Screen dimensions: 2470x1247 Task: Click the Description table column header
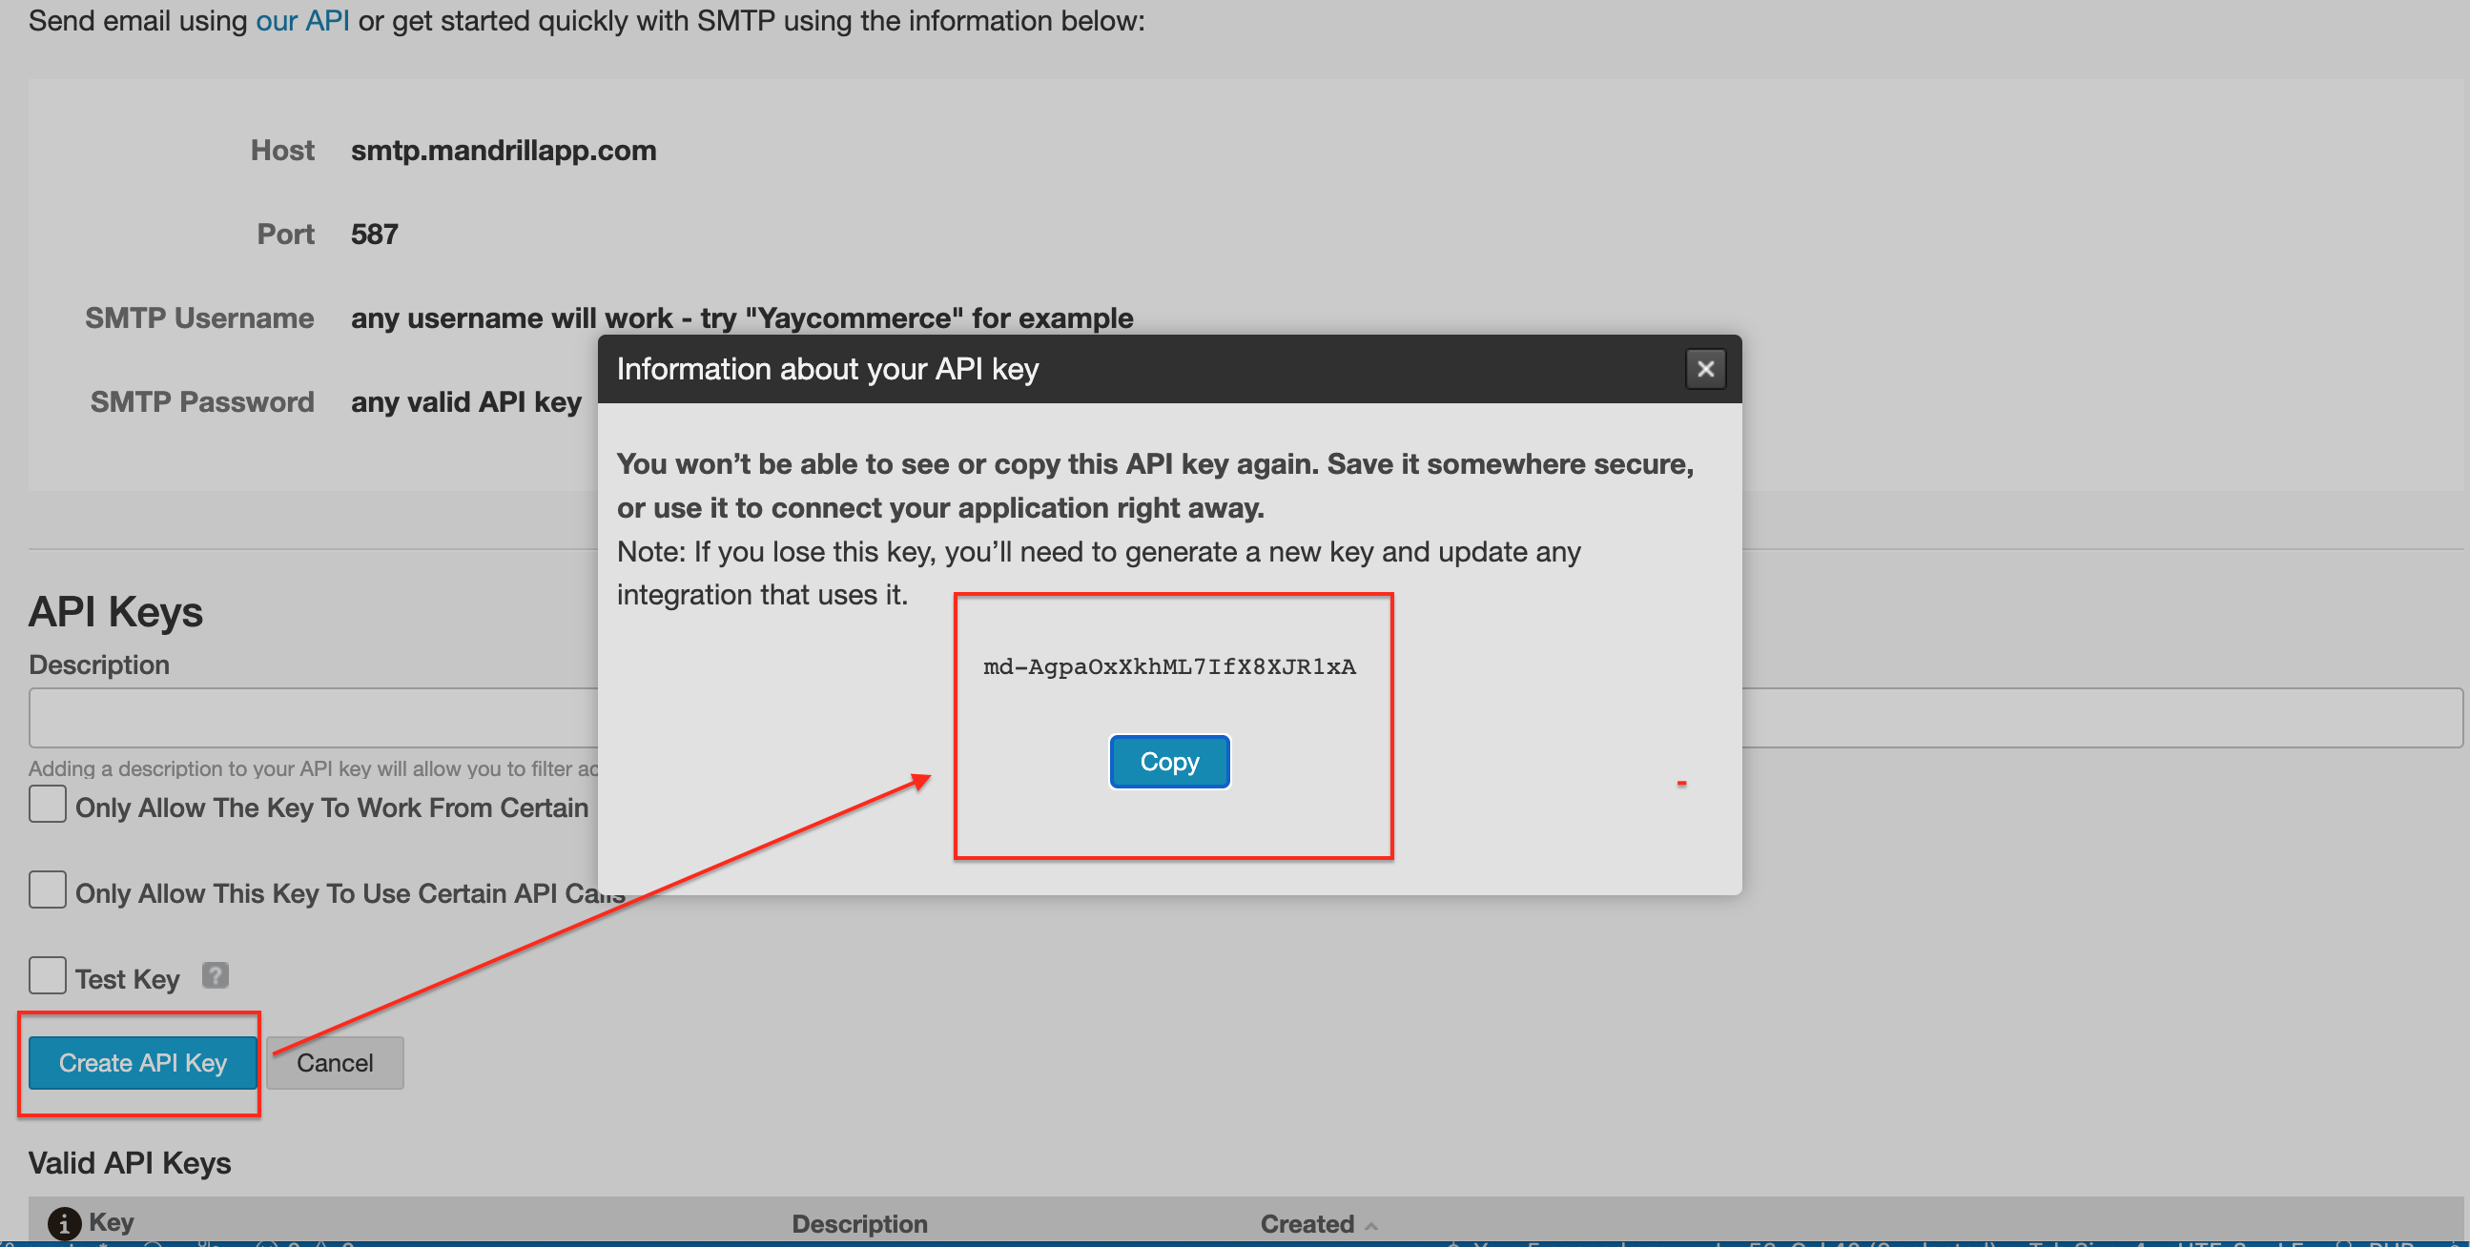click(859, 1224)
